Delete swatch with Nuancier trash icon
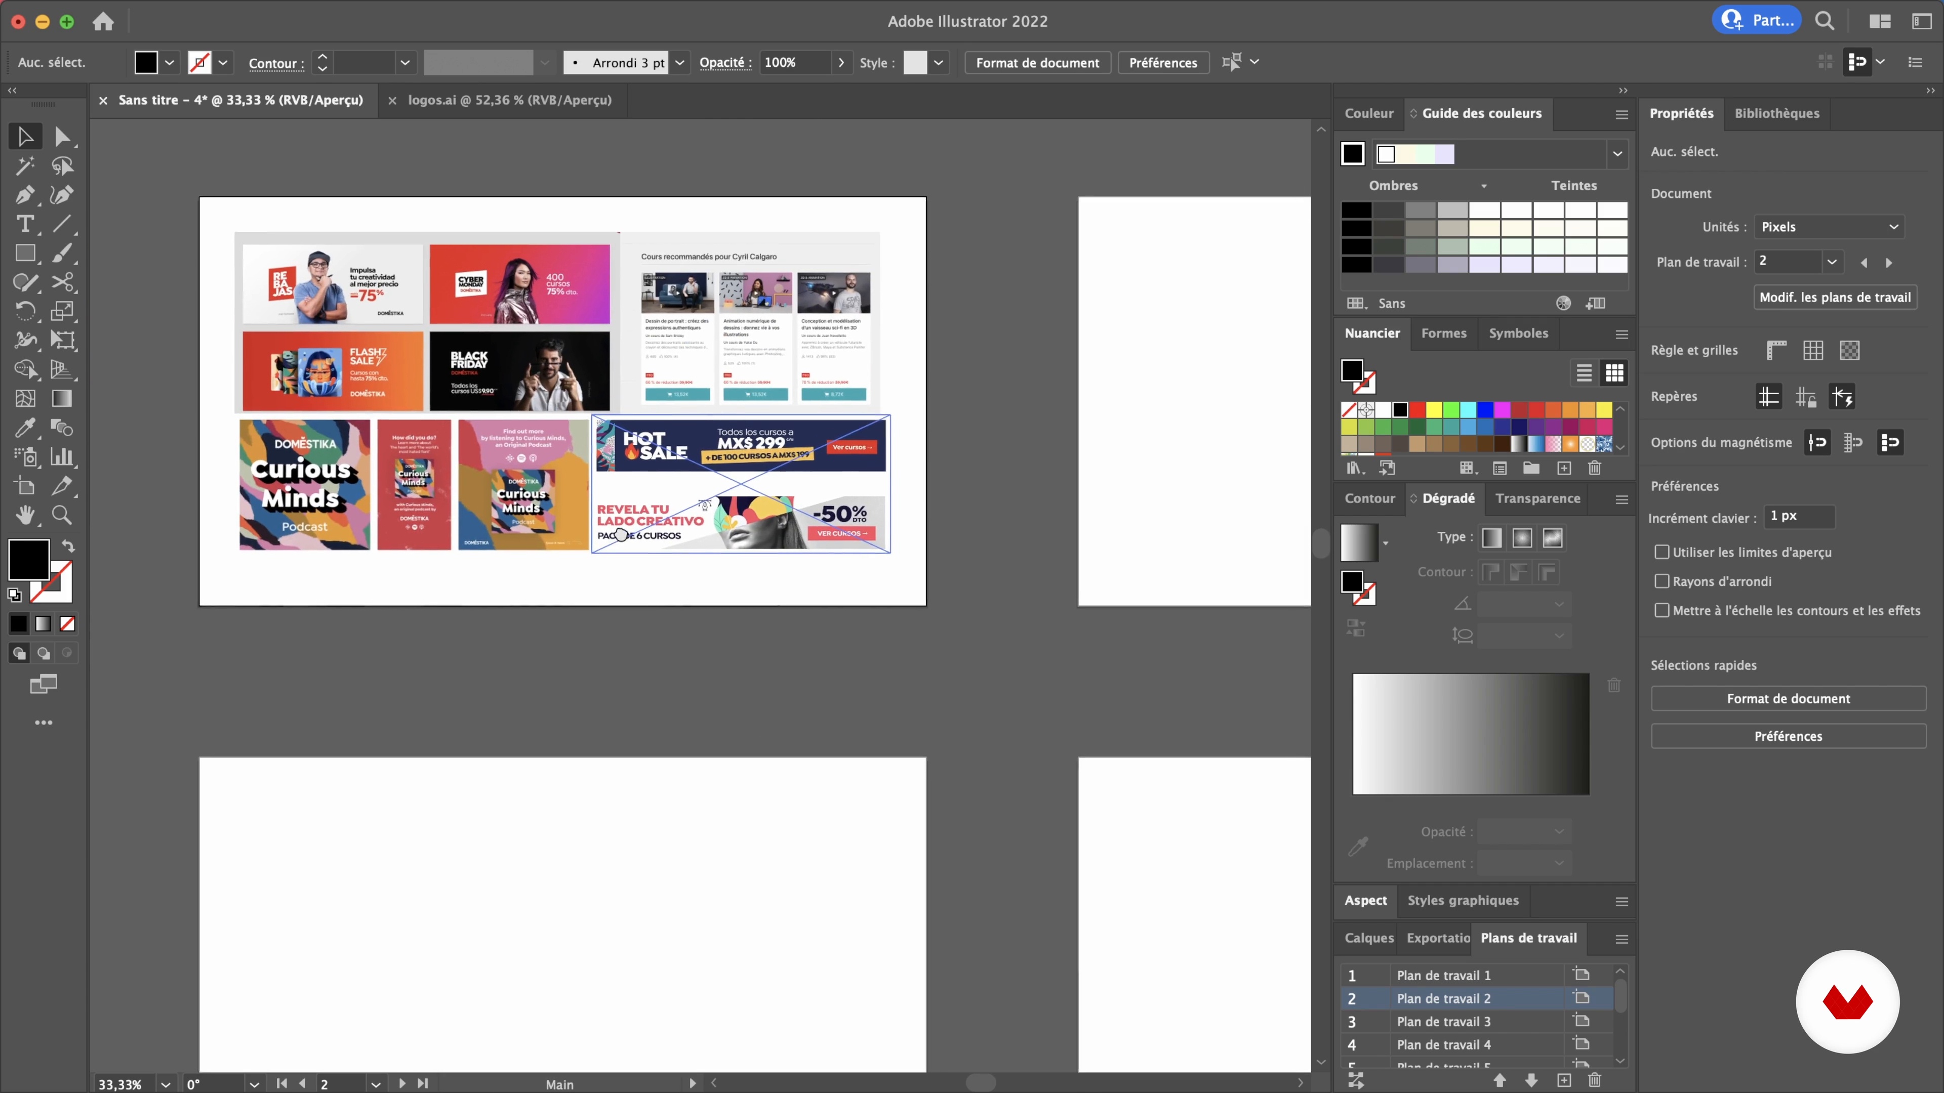Screen dimensions: 1944x1093 point(1595,468)
